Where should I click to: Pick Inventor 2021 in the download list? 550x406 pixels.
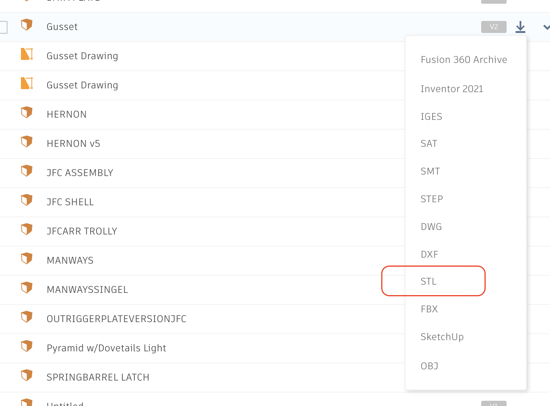(452, 89)
